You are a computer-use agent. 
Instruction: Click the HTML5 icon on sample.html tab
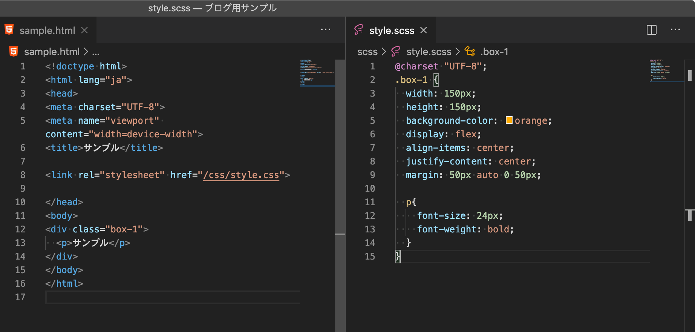coord(9,30)
